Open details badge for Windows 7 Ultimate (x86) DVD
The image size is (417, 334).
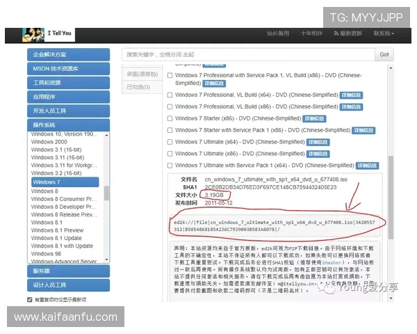tap(318, 154)
